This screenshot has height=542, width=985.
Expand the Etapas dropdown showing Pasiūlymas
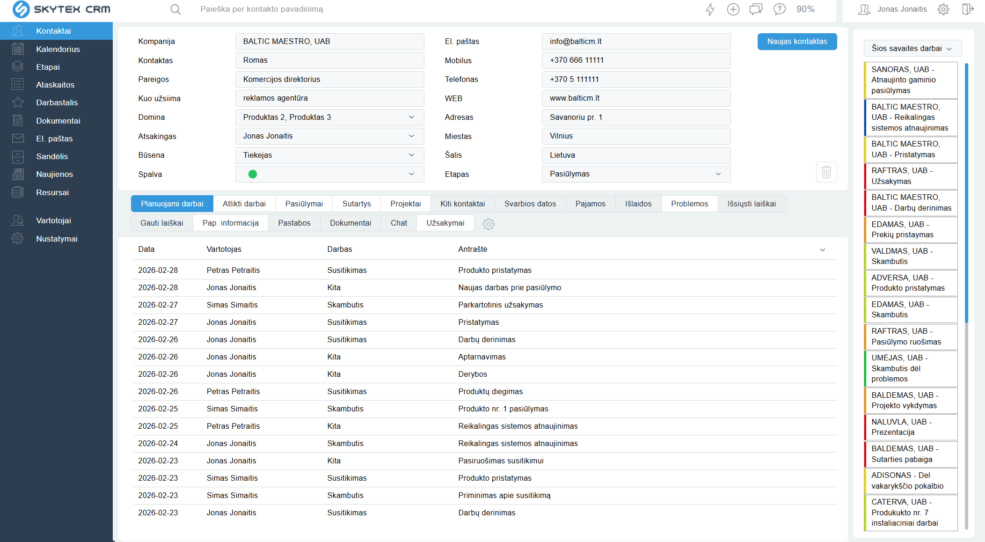coord(636,174)
